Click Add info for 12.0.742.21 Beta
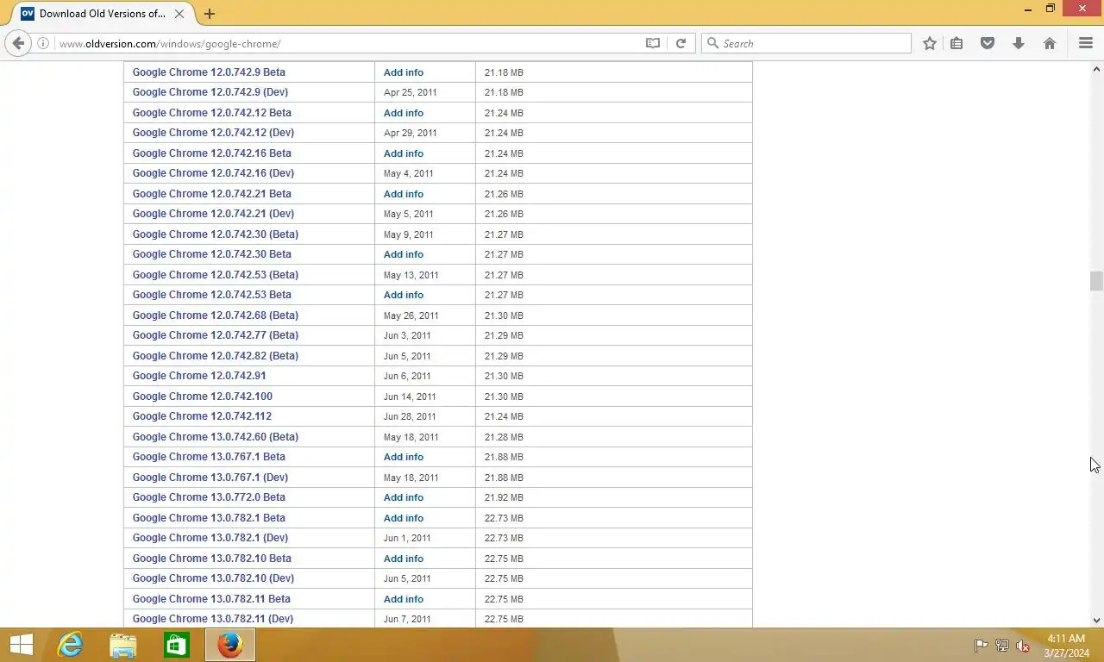1104x662 pixels. pos(404,194)
